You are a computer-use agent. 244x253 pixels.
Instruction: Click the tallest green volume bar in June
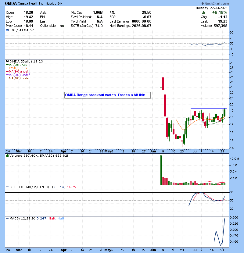[161, 170]
